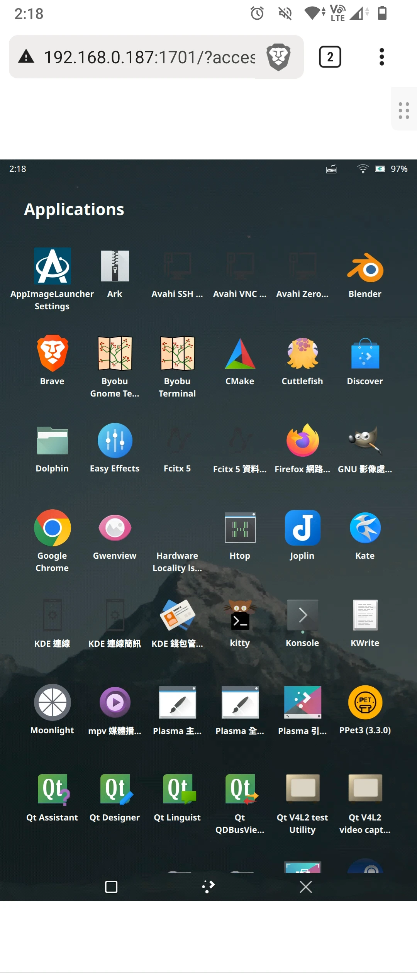Open Avahi Zeroconf browser
Image resolution: width=417 pixels, height=973 pixels.
(302, 274)
